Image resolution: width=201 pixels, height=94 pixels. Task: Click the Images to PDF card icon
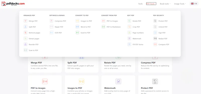click(x=81, y=81)
